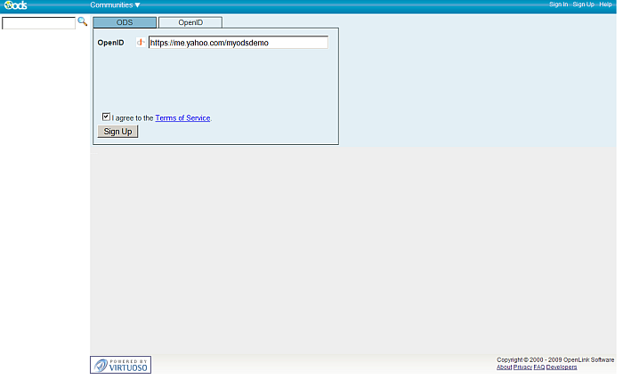
Task: Click the Powered by Virtuoso badge
Action: (120, 365)
